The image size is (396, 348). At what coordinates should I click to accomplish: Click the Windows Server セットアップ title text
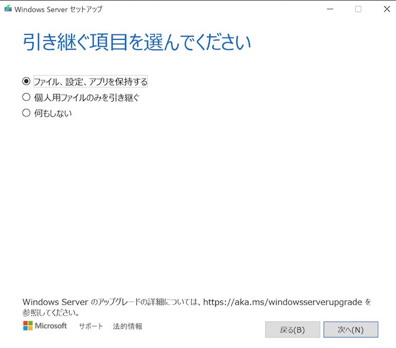(58, 9)
